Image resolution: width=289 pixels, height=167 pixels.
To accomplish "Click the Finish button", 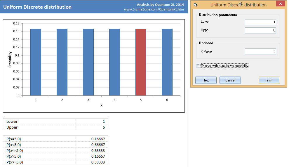I will pos(269,80).
